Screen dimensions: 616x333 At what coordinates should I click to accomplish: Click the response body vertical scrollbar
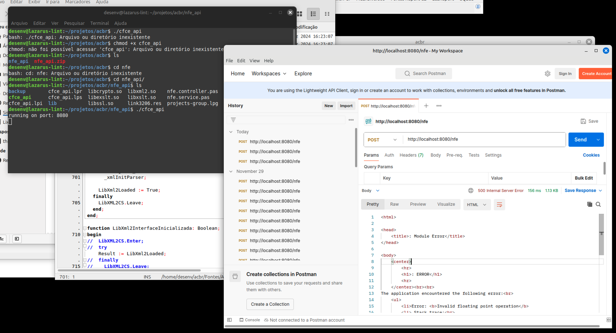(601, 234)
